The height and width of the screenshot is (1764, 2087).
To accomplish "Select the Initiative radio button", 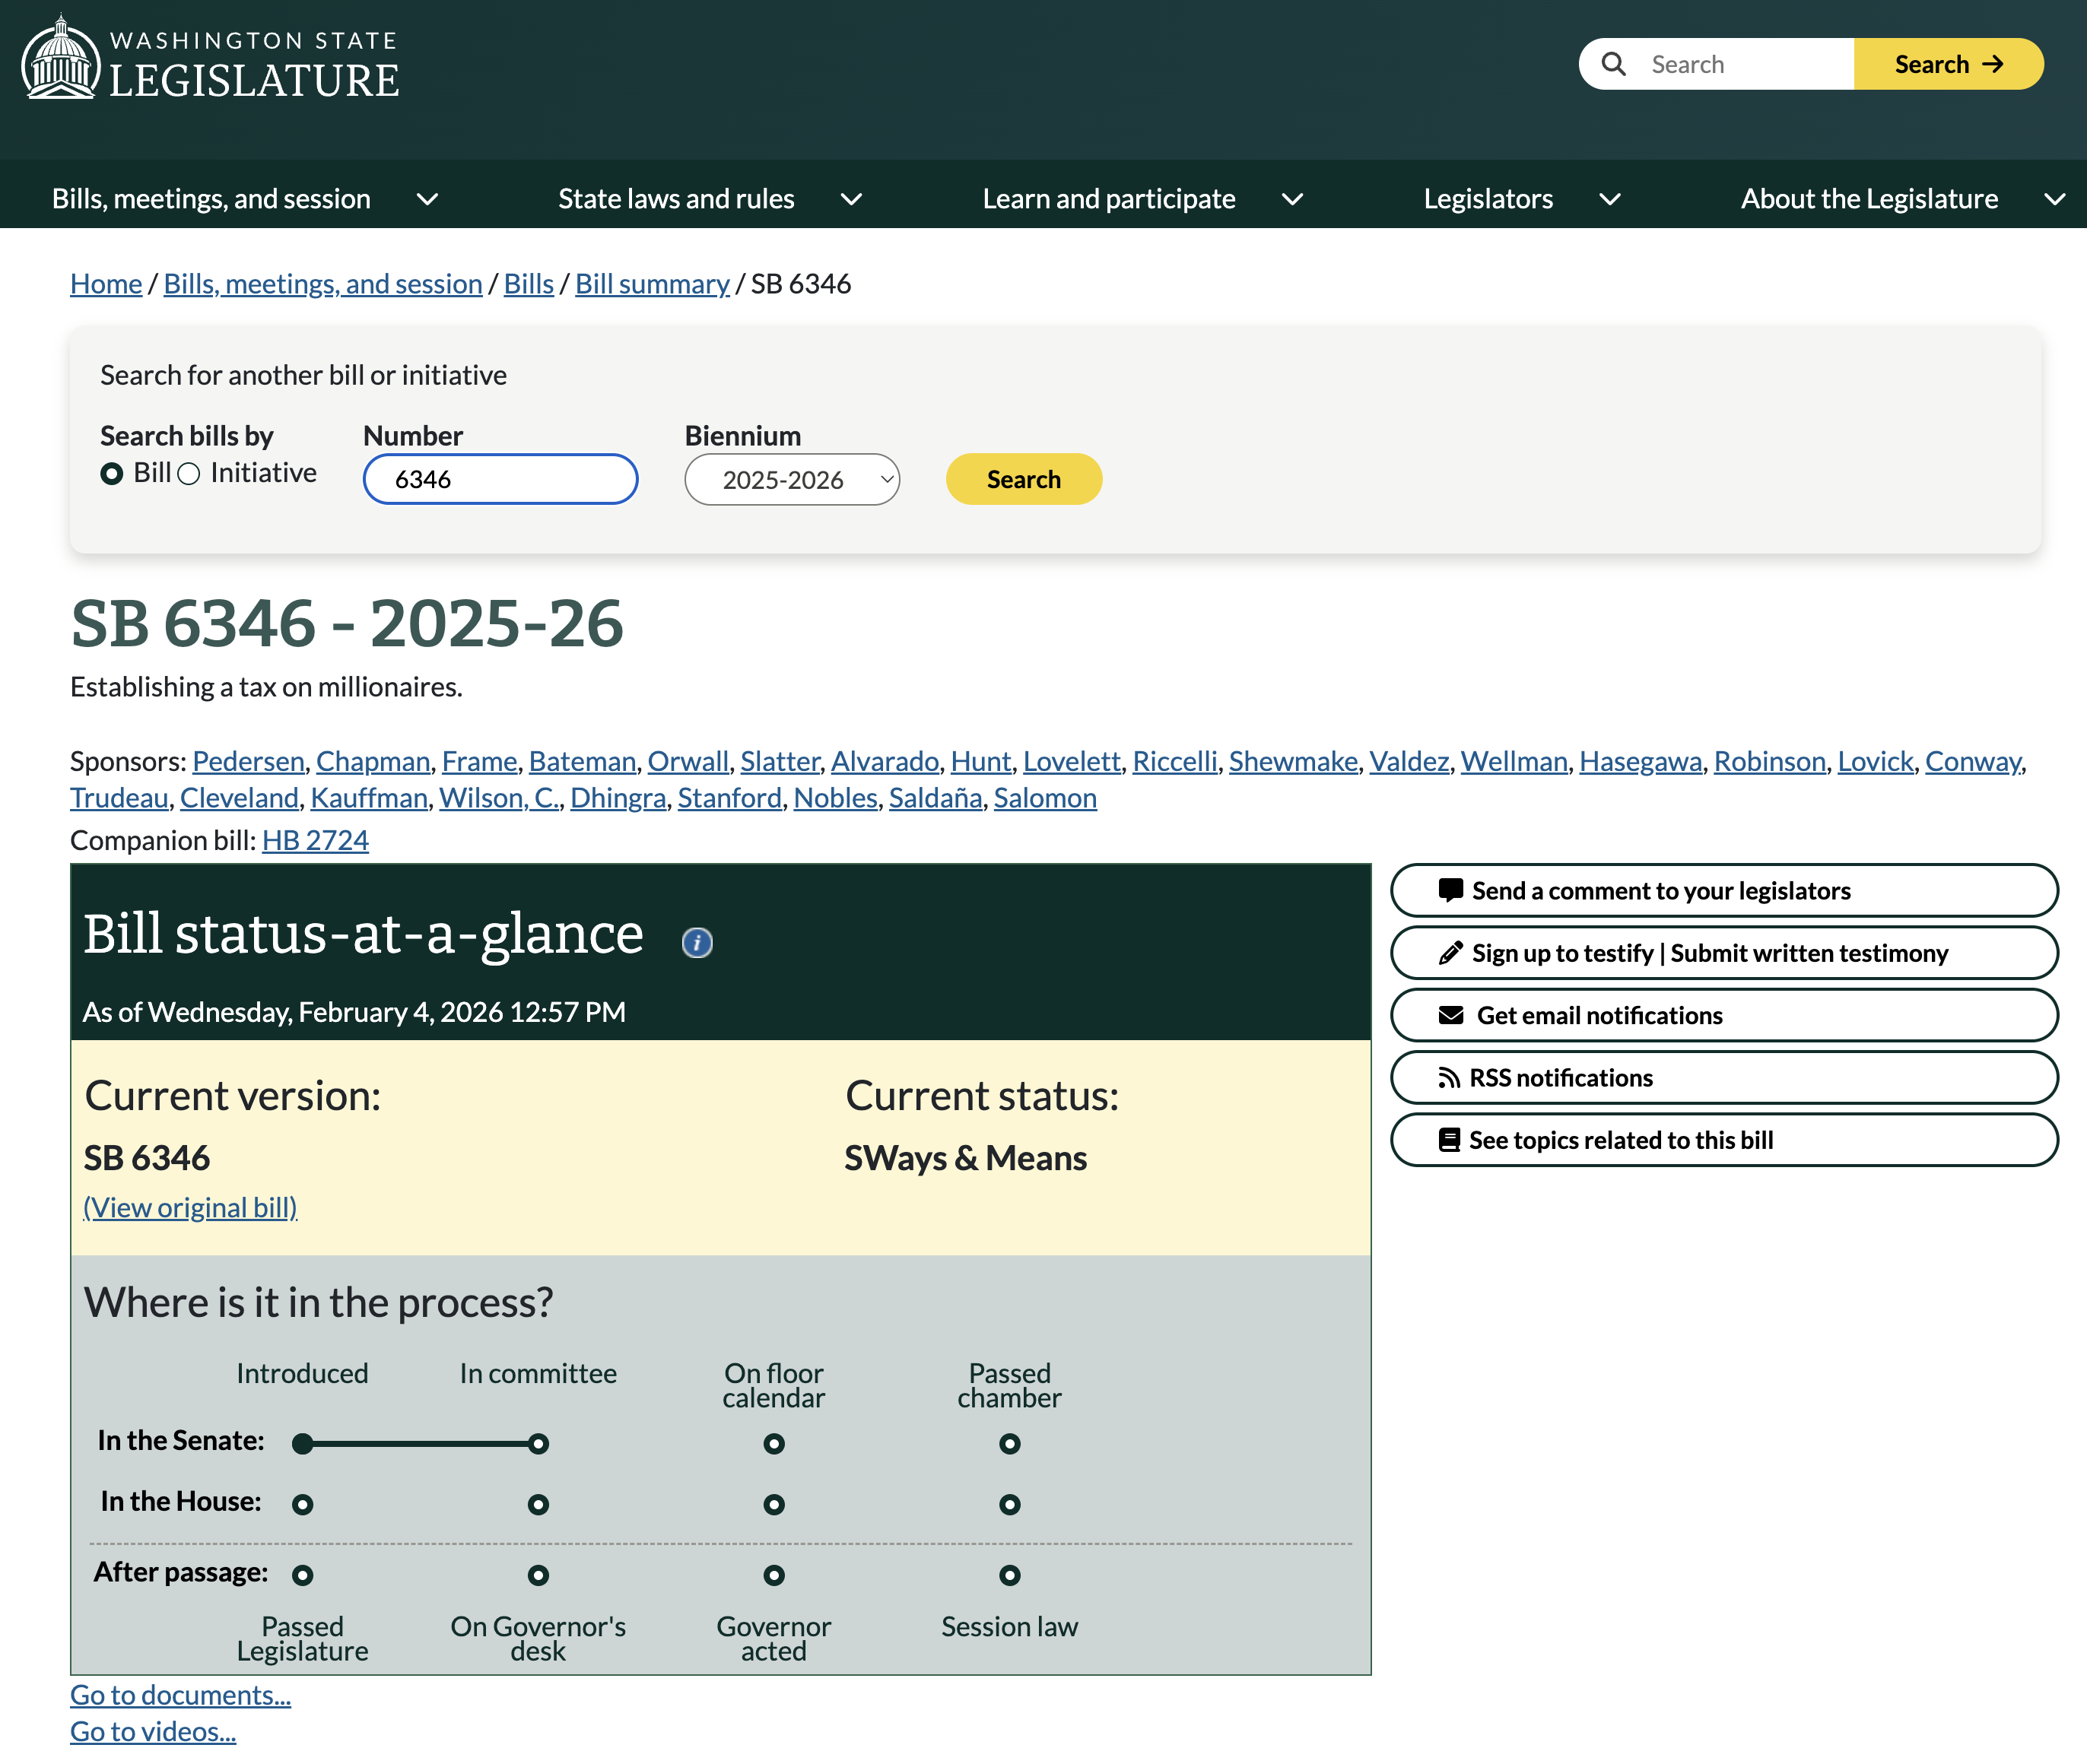I will 189,474.
